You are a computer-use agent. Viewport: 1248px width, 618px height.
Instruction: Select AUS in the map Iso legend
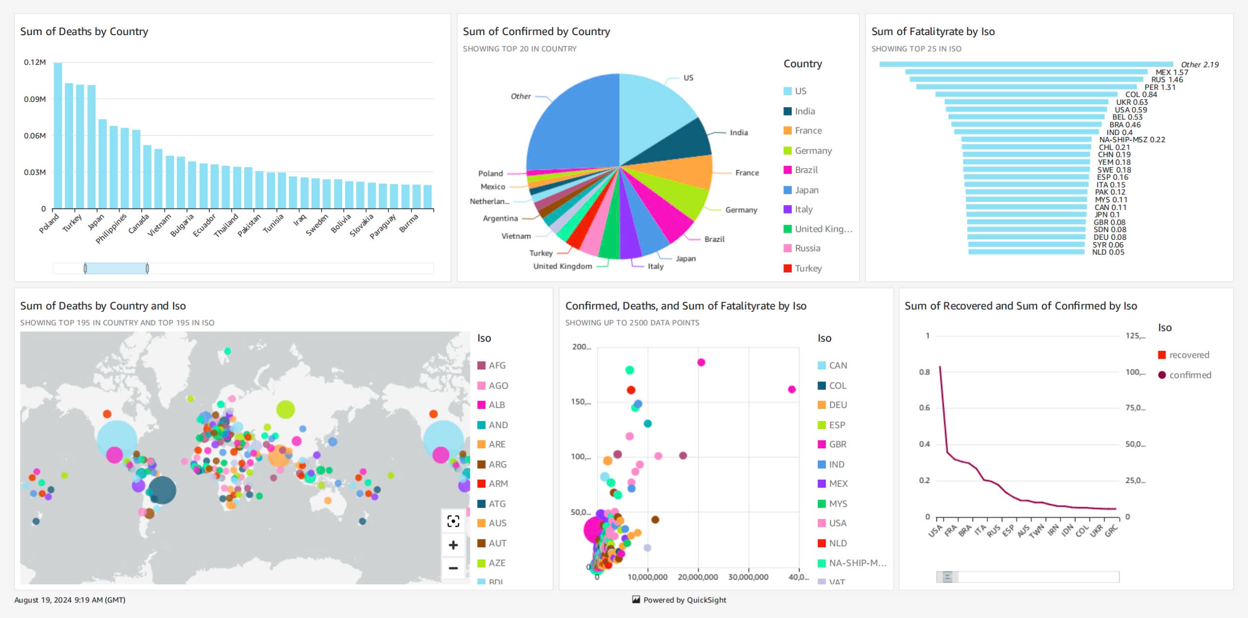(x=492, y=523)
